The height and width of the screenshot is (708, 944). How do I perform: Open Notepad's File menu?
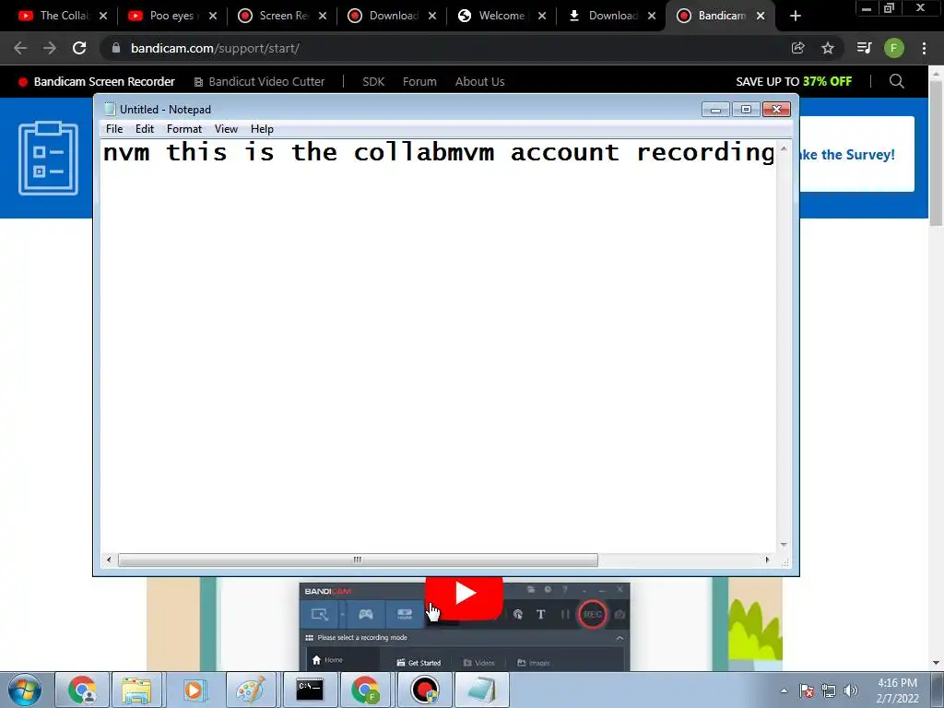click(x=113, y=129)
